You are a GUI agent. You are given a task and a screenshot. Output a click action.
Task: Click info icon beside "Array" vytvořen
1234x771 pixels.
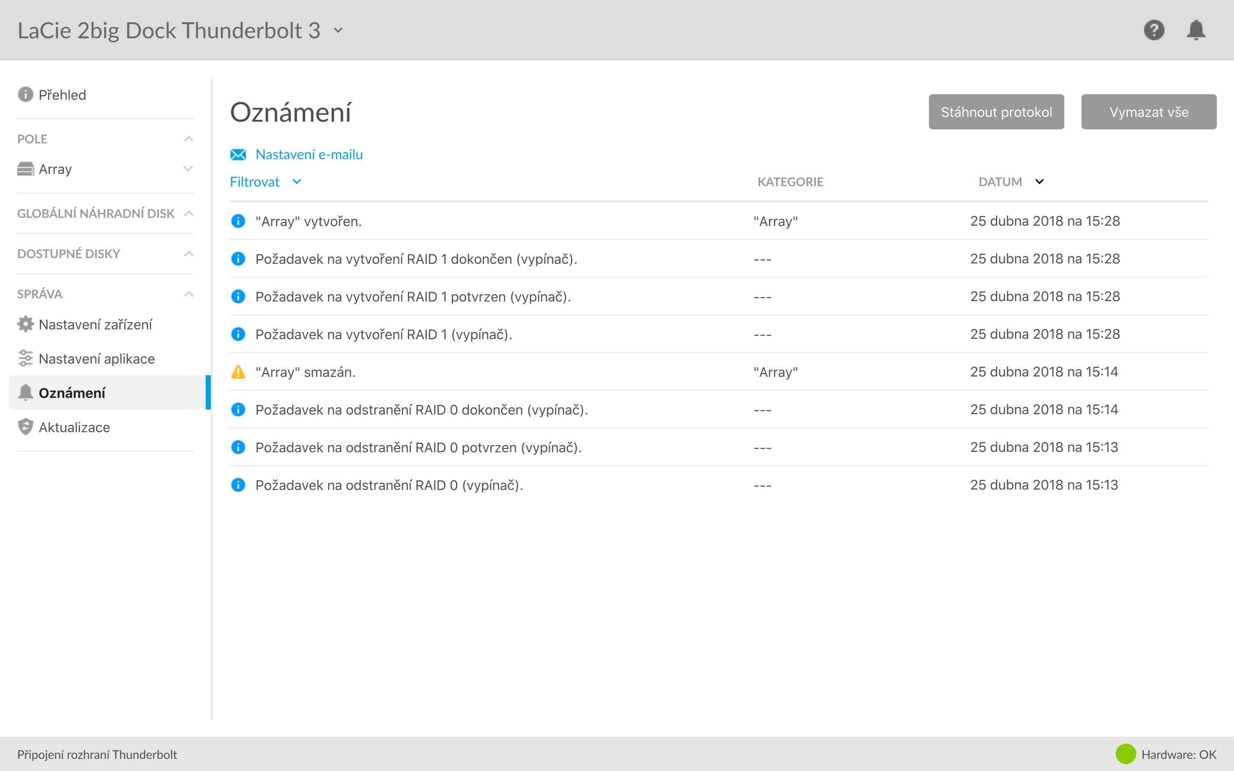coord(238,221)
